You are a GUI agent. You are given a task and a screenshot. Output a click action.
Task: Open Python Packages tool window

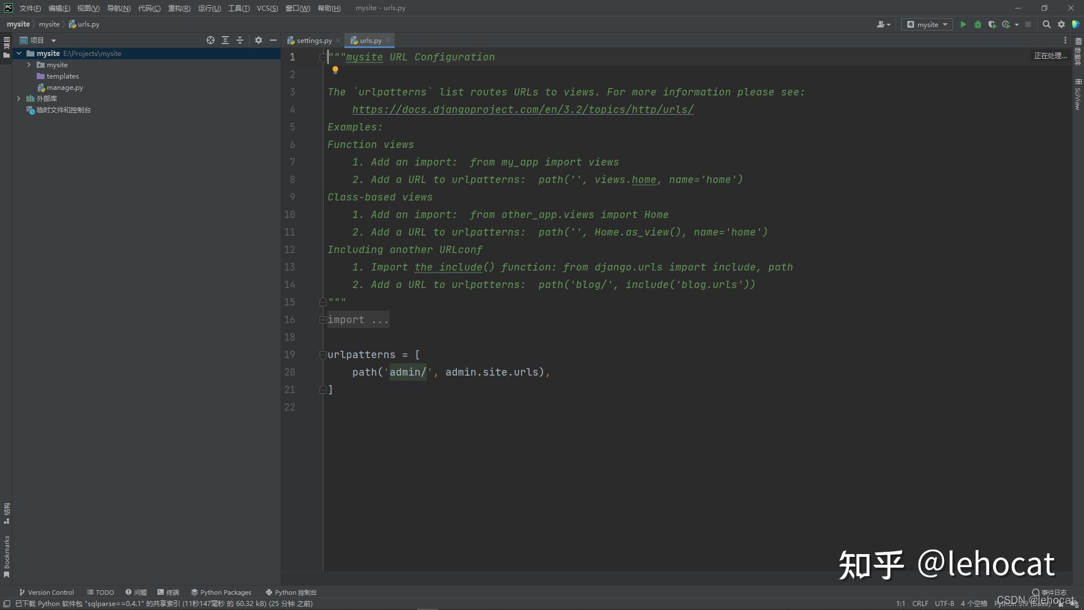tap(221, 592)
